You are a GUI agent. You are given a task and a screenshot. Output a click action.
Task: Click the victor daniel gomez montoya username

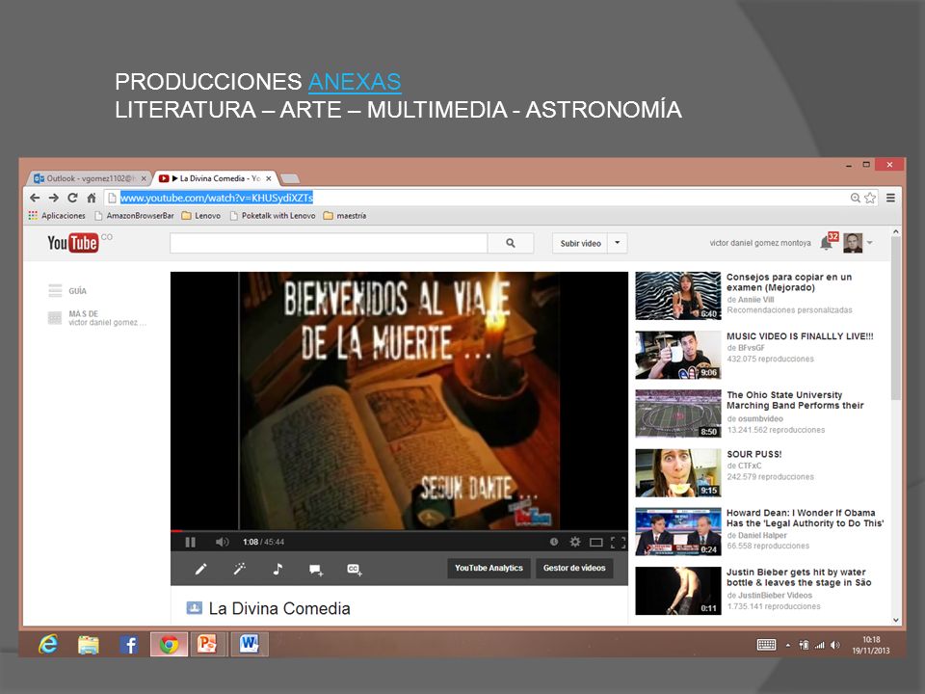[x=760, y=243]
